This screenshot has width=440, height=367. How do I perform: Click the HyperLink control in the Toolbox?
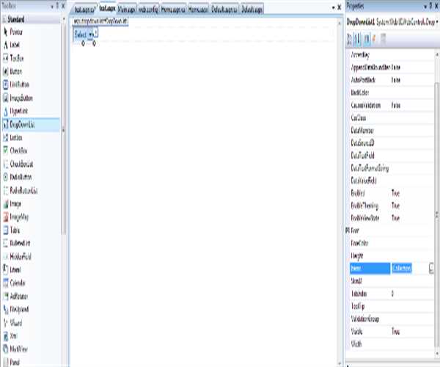[x=19, y=111]
